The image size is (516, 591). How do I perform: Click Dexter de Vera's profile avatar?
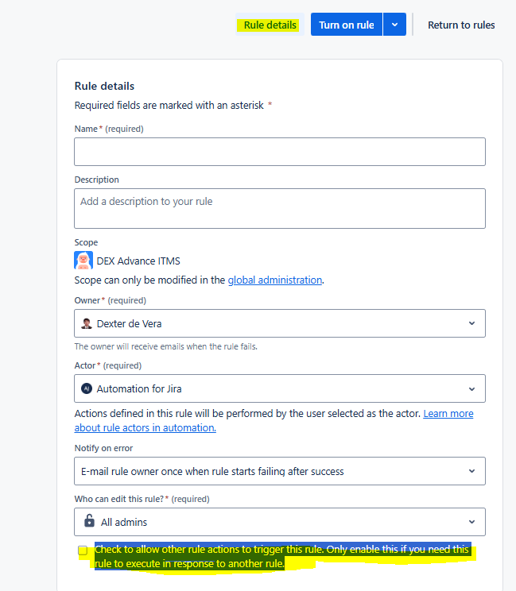pos(87,323)
